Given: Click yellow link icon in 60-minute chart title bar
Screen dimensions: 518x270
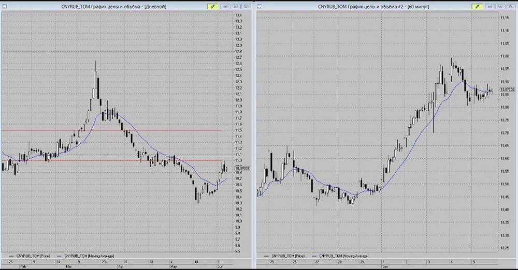Looking at the screenshot, I should 477,6.
